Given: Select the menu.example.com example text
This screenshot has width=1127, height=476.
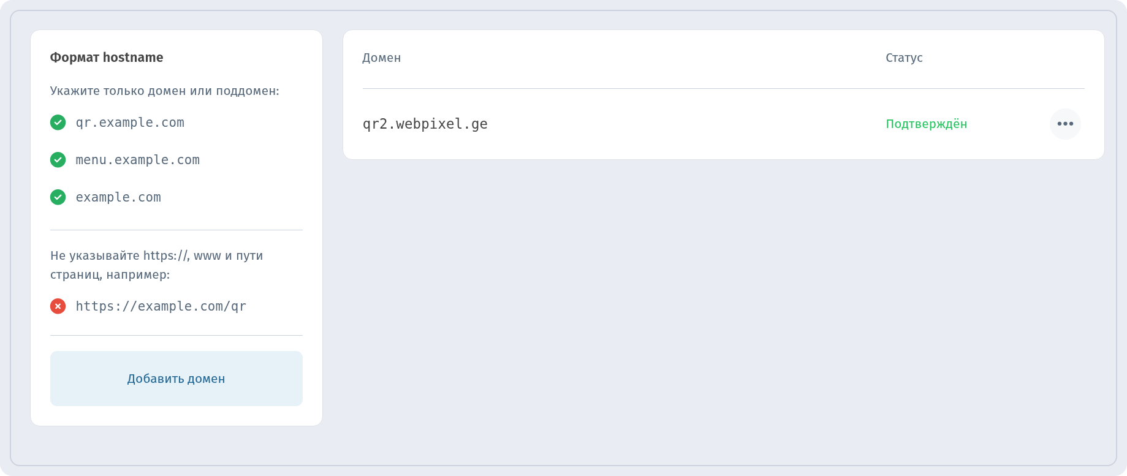Looking at the screenshot, I should pyautogui.click(x=138, y=160).
